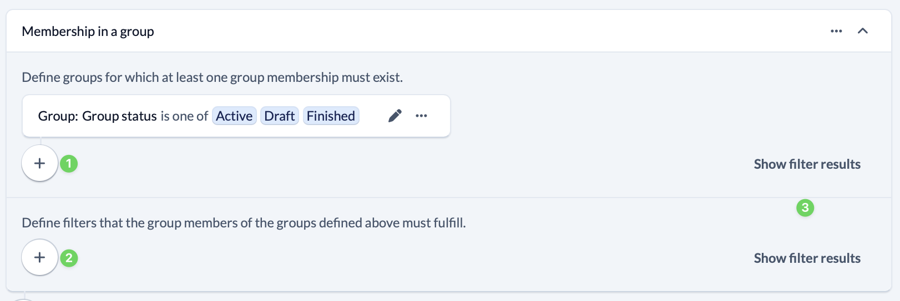Click the pencil icon to edit group filter
This screenshot has width=900, height=301.
[395, 116]
